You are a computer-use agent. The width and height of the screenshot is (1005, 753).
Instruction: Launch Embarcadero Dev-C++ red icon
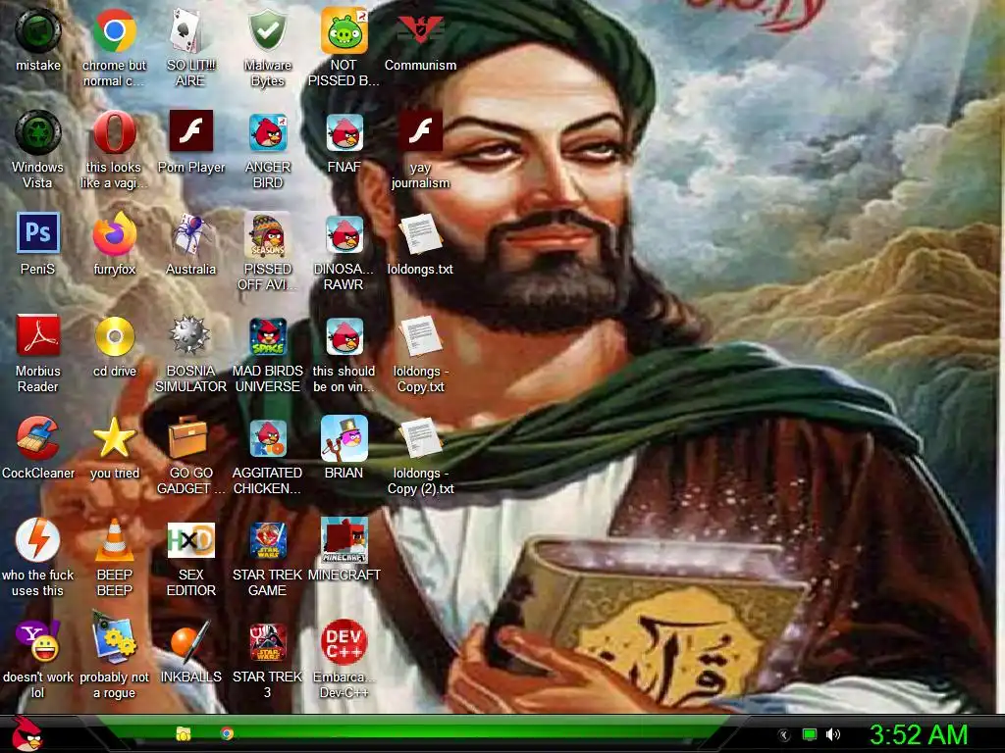[344, 641]
